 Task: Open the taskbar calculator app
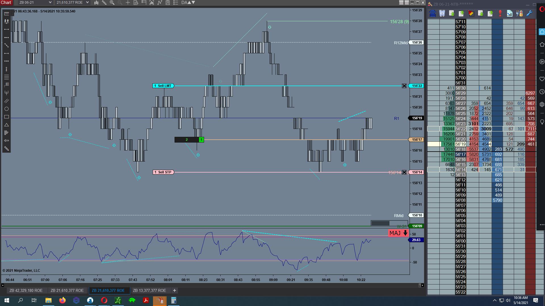pos(173,300)
